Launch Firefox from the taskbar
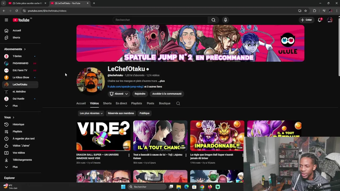The image size is (340, 191). pyautogui.click(x=210, y=187)
